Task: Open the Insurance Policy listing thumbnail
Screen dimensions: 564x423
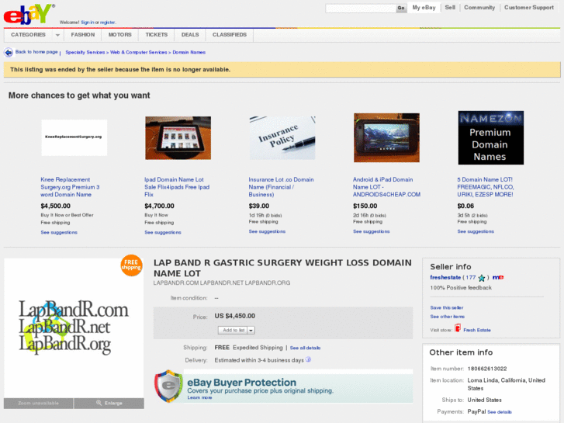Action: point(282,138)
